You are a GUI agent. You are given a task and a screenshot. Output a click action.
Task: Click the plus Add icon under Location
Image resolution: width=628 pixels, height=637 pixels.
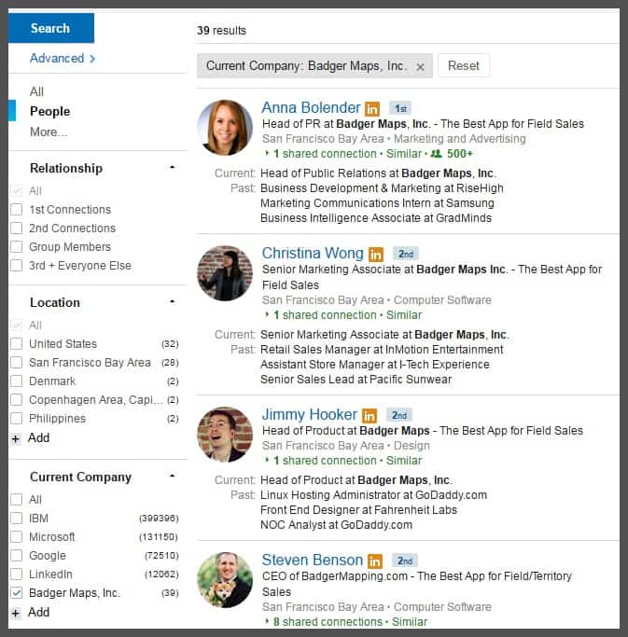coord(15,438)
